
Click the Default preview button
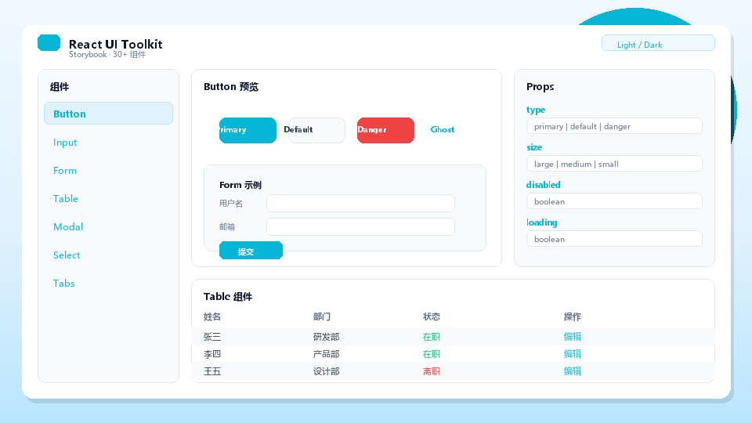point(316,130)
